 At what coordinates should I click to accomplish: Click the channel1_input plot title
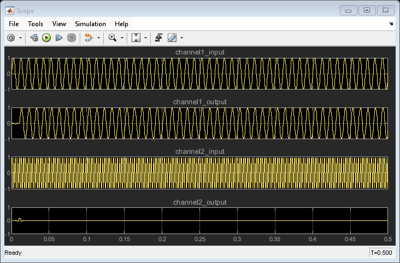pyautogui.click(x=199, y=52)
